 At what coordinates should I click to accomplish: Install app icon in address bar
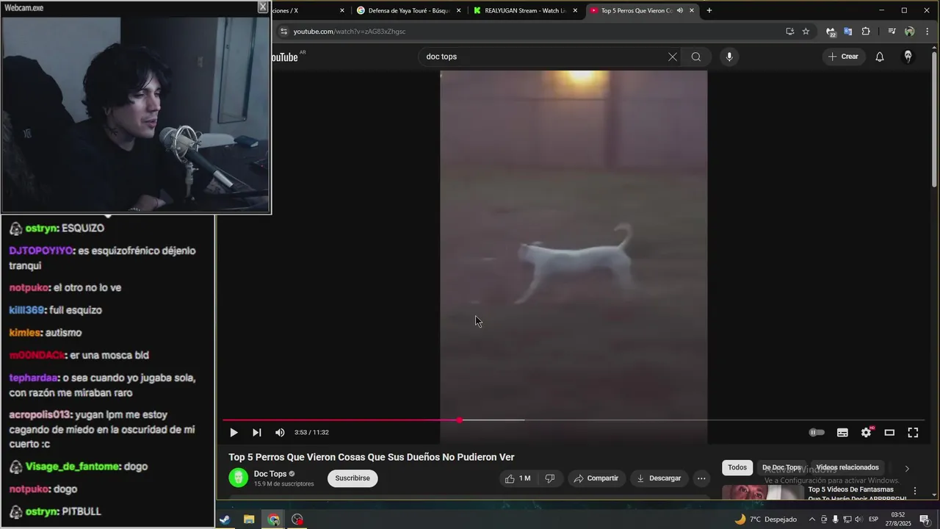coord(789,32)
